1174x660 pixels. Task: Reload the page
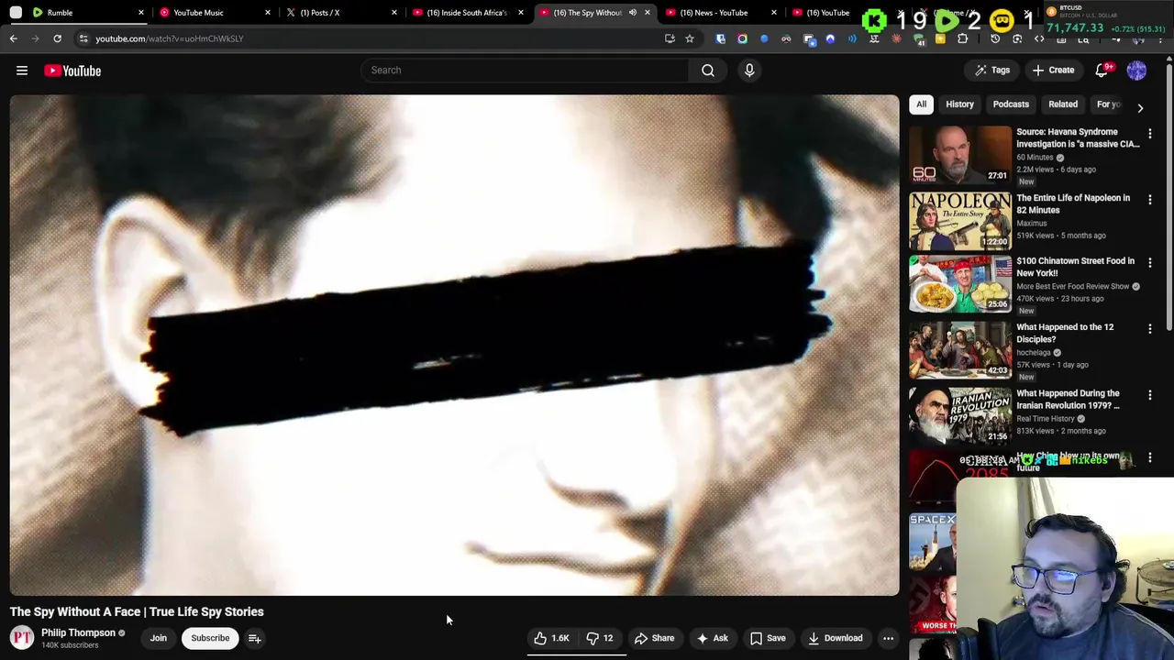coord(57,38)
